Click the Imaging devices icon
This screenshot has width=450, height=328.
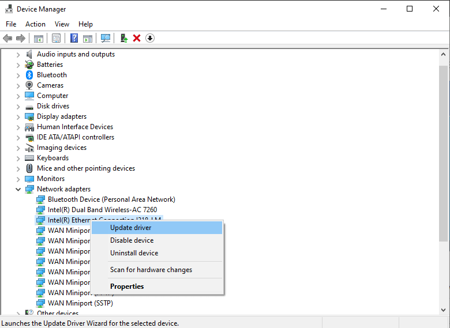point(29,148)
